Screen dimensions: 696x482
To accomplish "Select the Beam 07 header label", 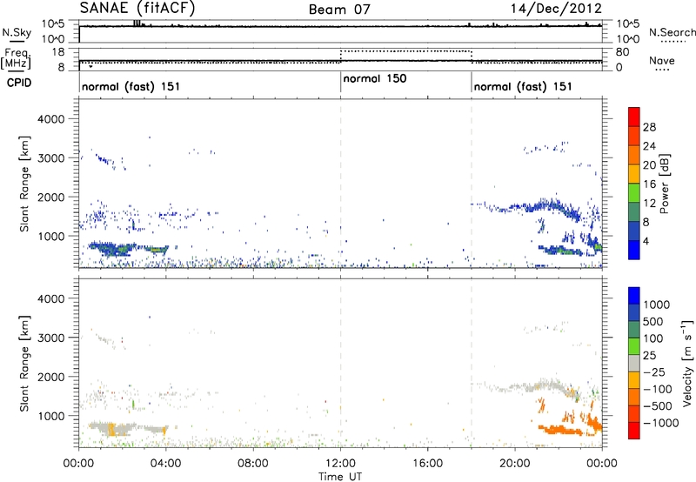I will (x=339, y=10).
